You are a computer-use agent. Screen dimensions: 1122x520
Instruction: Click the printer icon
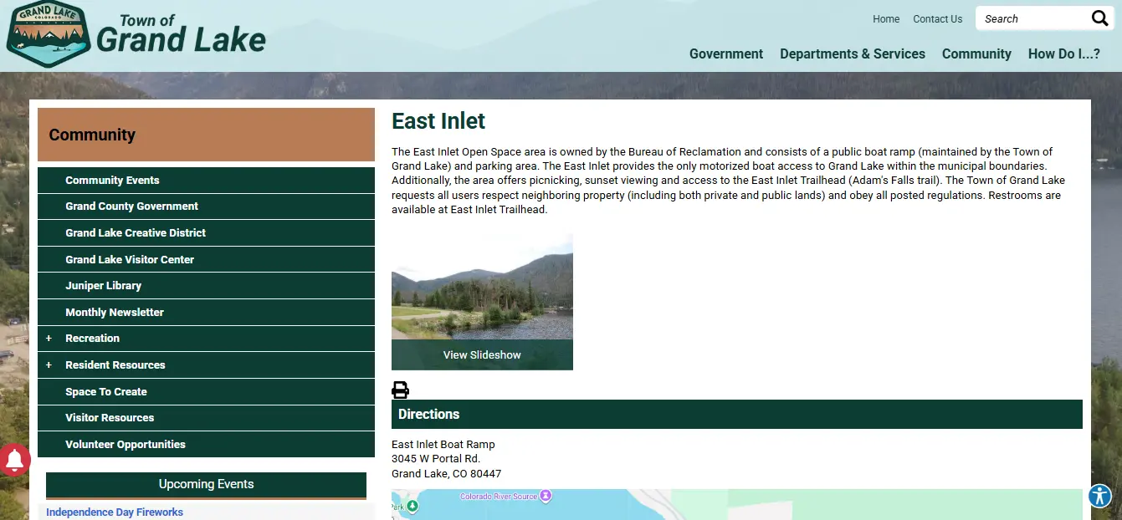click(x=401, y=390)
